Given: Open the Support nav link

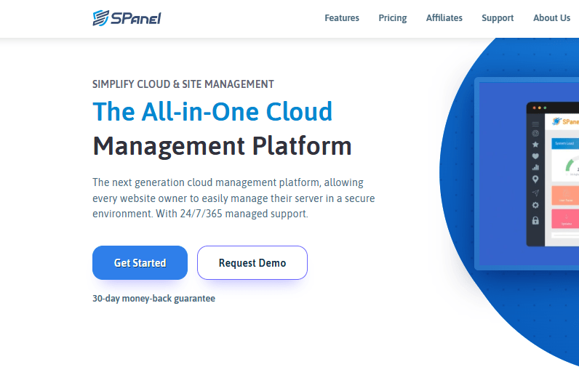Looking at the screenshot, I should coord(498,18).
